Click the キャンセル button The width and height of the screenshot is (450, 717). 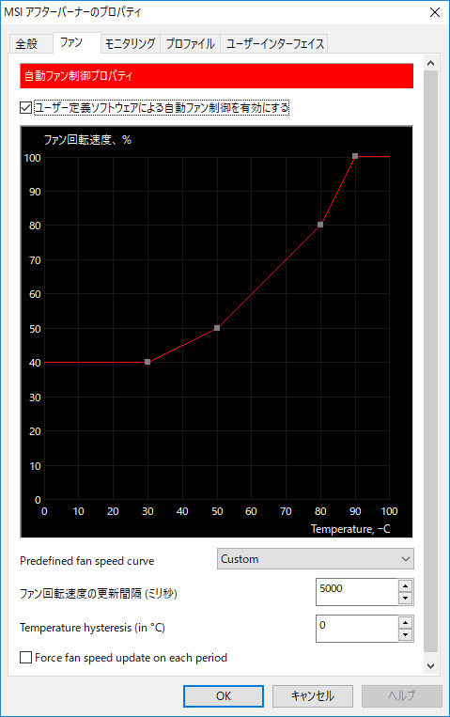click(313, 696)
